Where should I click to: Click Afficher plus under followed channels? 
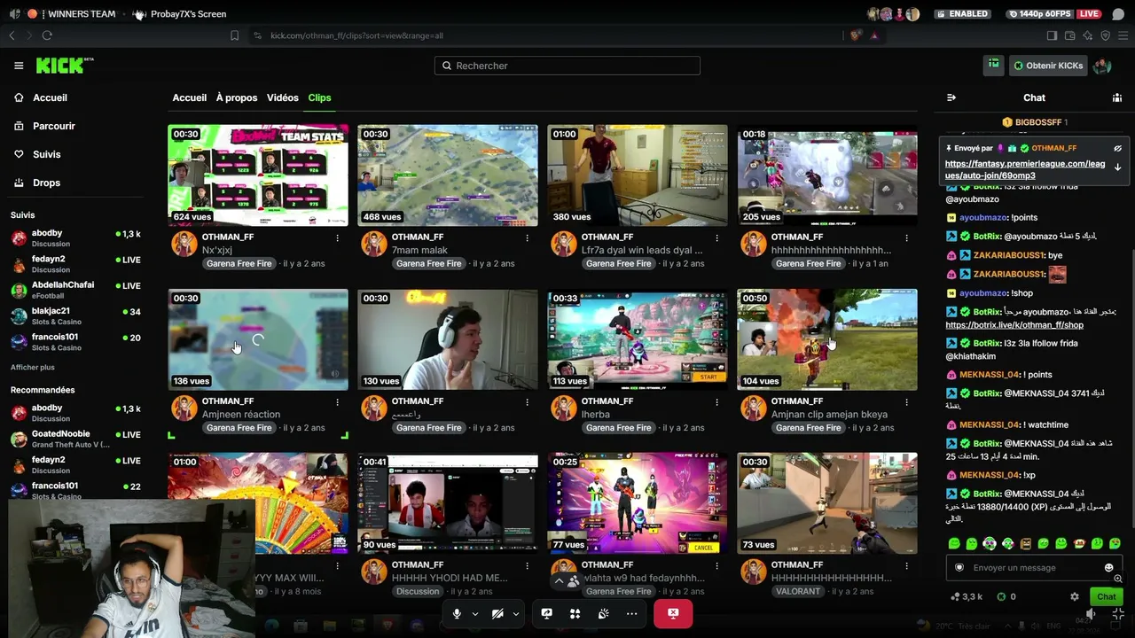tap(33, 367)
